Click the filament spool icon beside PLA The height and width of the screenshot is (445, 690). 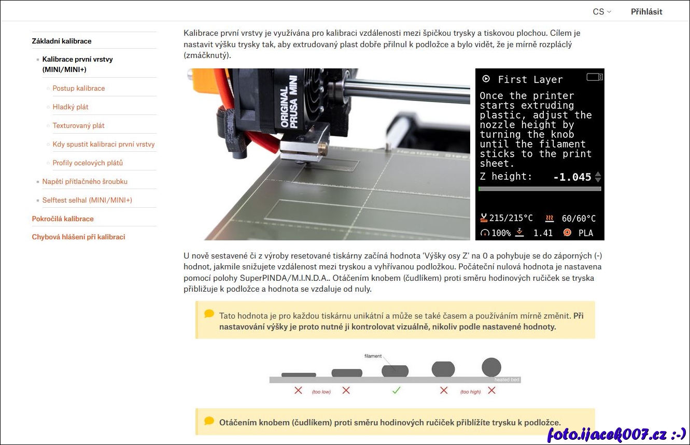(567, 233)
